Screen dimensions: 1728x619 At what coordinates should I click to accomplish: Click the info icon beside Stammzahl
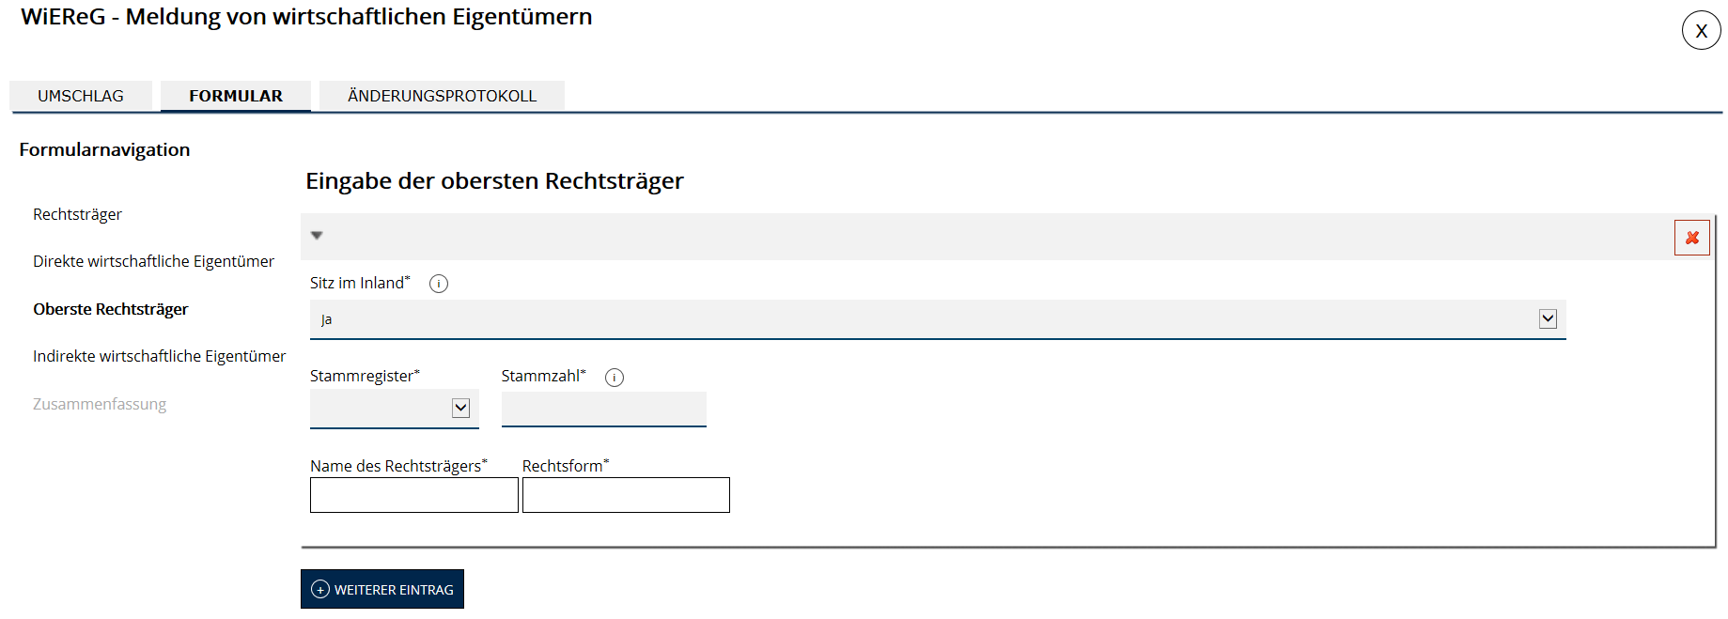pos(615,378)
